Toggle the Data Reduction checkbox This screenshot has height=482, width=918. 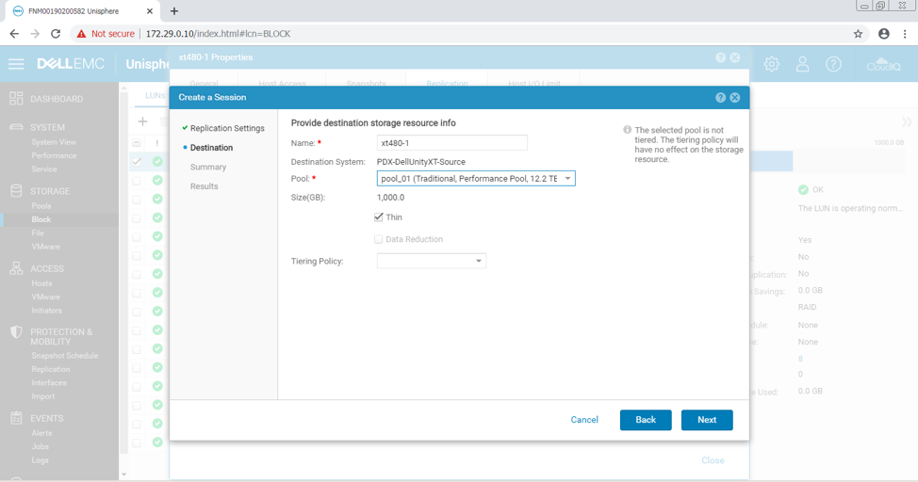tap(379, 239)
